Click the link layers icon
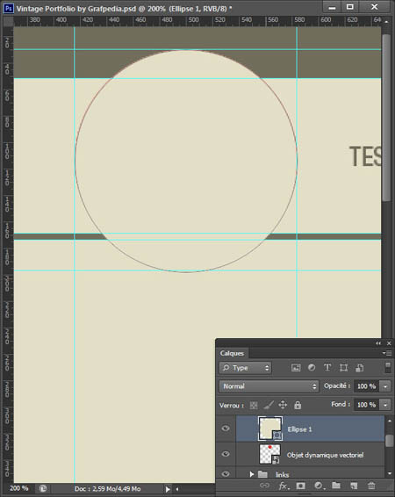Screen dimensions: 395x497 point(264,486)
